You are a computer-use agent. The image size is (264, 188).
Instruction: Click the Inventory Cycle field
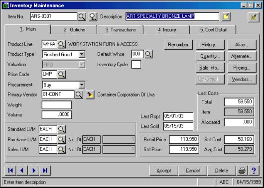(136, 65)
